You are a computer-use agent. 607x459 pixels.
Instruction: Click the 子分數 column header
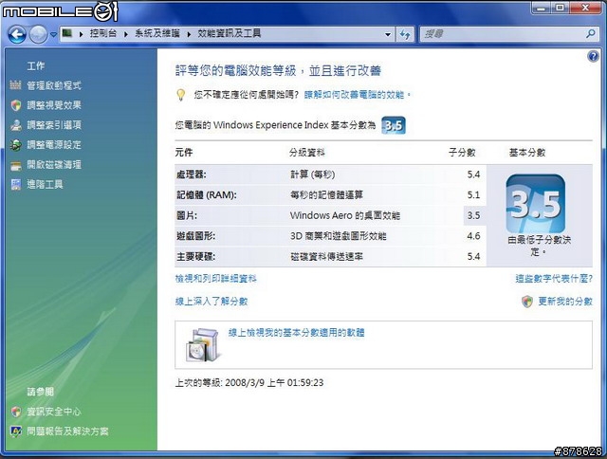pos(462,153)
